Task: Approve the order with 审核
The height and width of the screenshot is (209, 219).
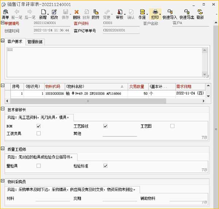Action: pyautogui.click(x=120, y=14)
